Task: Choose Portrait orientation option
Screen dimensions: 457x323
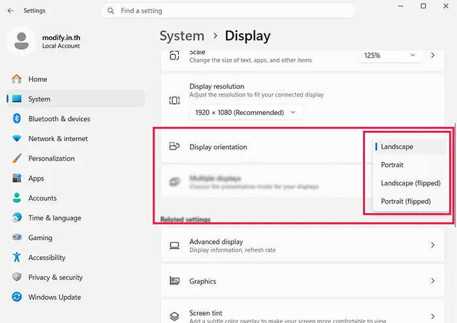Action: pos(411,165)
